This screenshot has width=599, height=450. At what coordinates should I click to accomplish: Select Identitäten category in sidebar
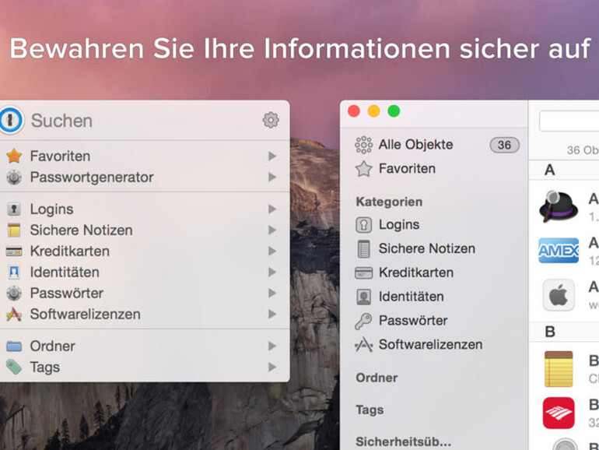[x=434, y=297]
